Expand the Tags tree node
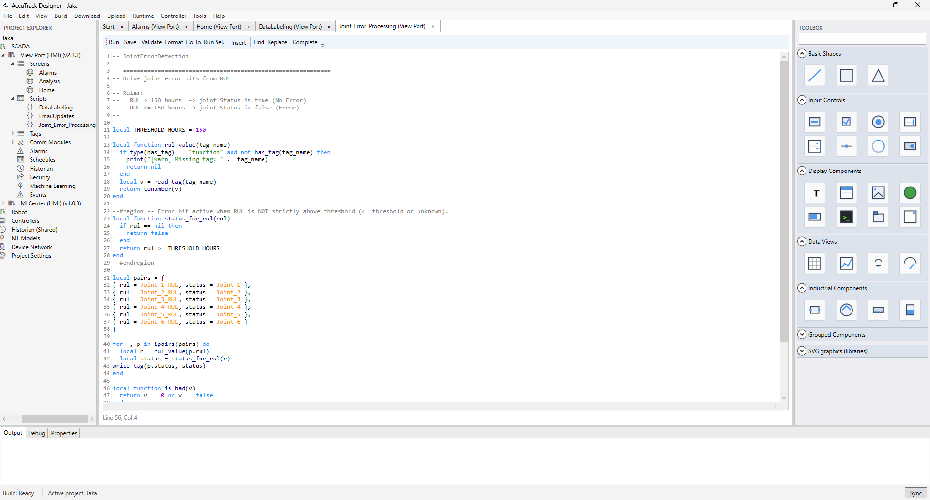Viewport: 930px width, 500px height. [13, 134]
